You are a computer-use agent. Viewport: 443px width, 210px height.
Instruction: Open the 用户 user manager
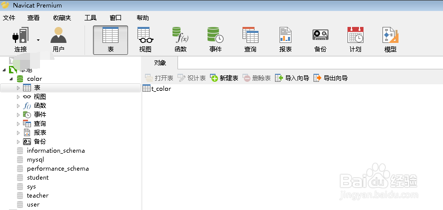(58, 40)
